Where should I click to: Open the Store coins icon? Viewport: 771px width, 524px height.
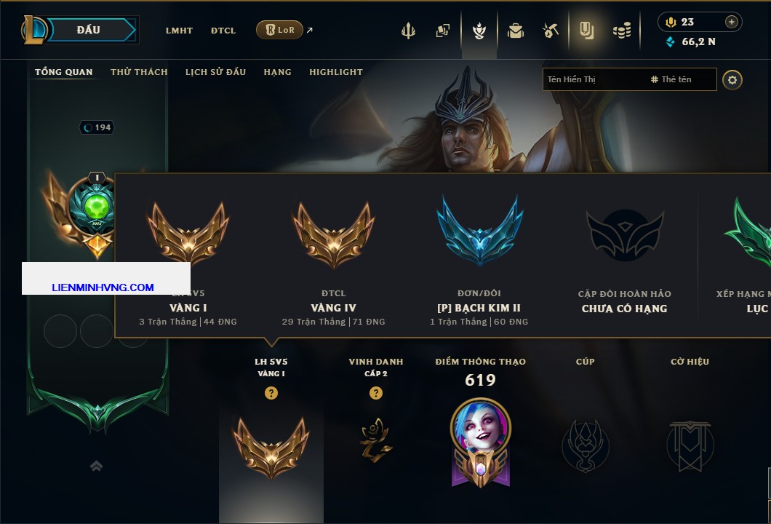point(622,31)
